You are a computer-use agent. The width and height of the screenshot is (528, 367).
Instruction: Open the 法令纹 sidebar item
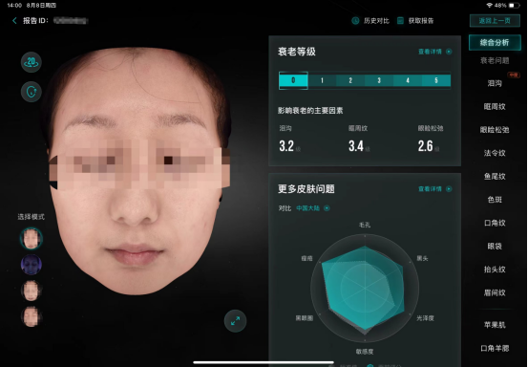(x=495, y=153)
